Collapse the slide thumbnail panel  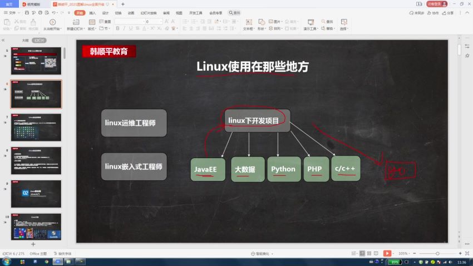(3, 40)
